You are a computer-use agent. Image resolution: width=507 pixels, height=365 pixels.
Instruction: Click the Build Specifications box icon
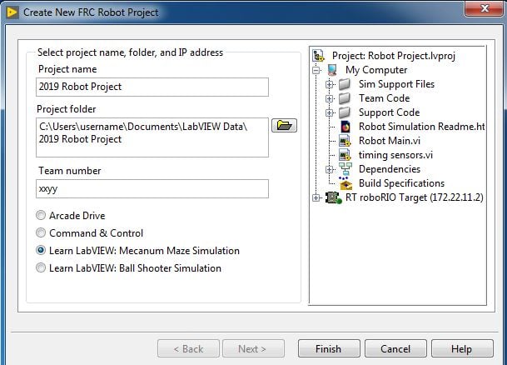pyautogui.click(x=345, y=183)
